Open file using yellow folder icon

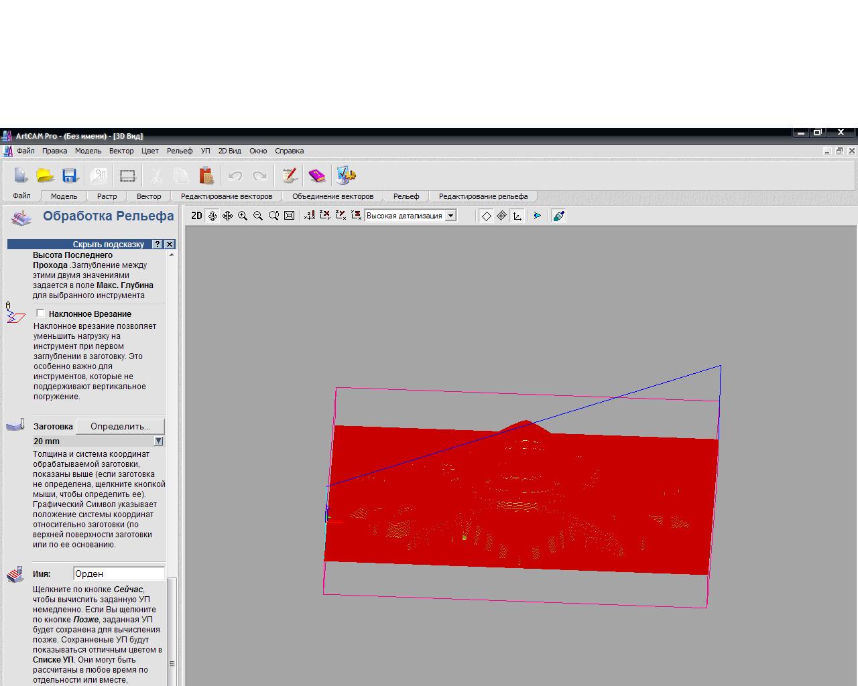pos(45,176)
